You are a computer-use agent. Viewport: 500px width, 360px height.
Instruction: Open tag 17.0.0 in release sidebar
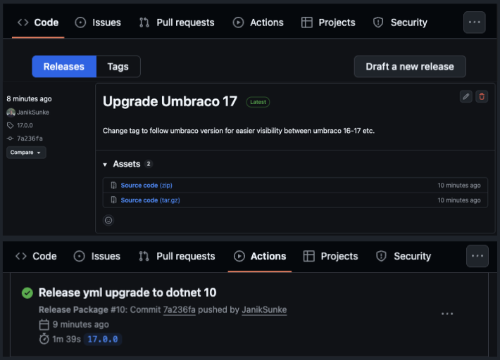[x=25, y=125]
